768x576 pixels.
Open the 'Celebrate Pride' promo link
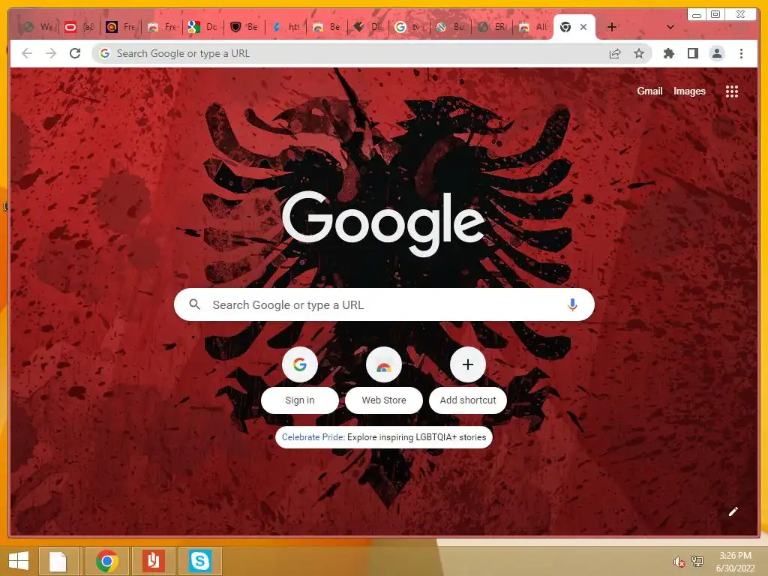[383, 437]
